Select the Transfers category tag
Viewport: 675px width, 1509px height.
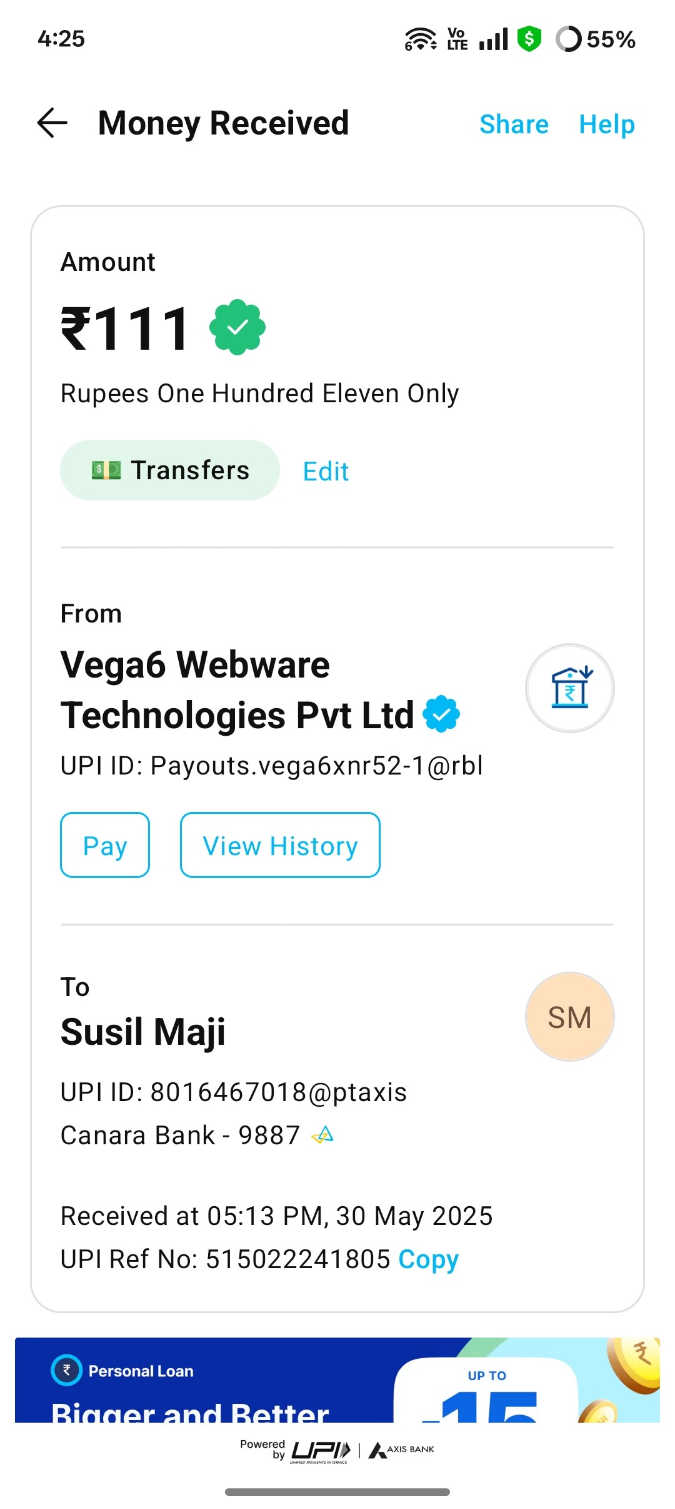pyautogui.click(x=170, y=470)
